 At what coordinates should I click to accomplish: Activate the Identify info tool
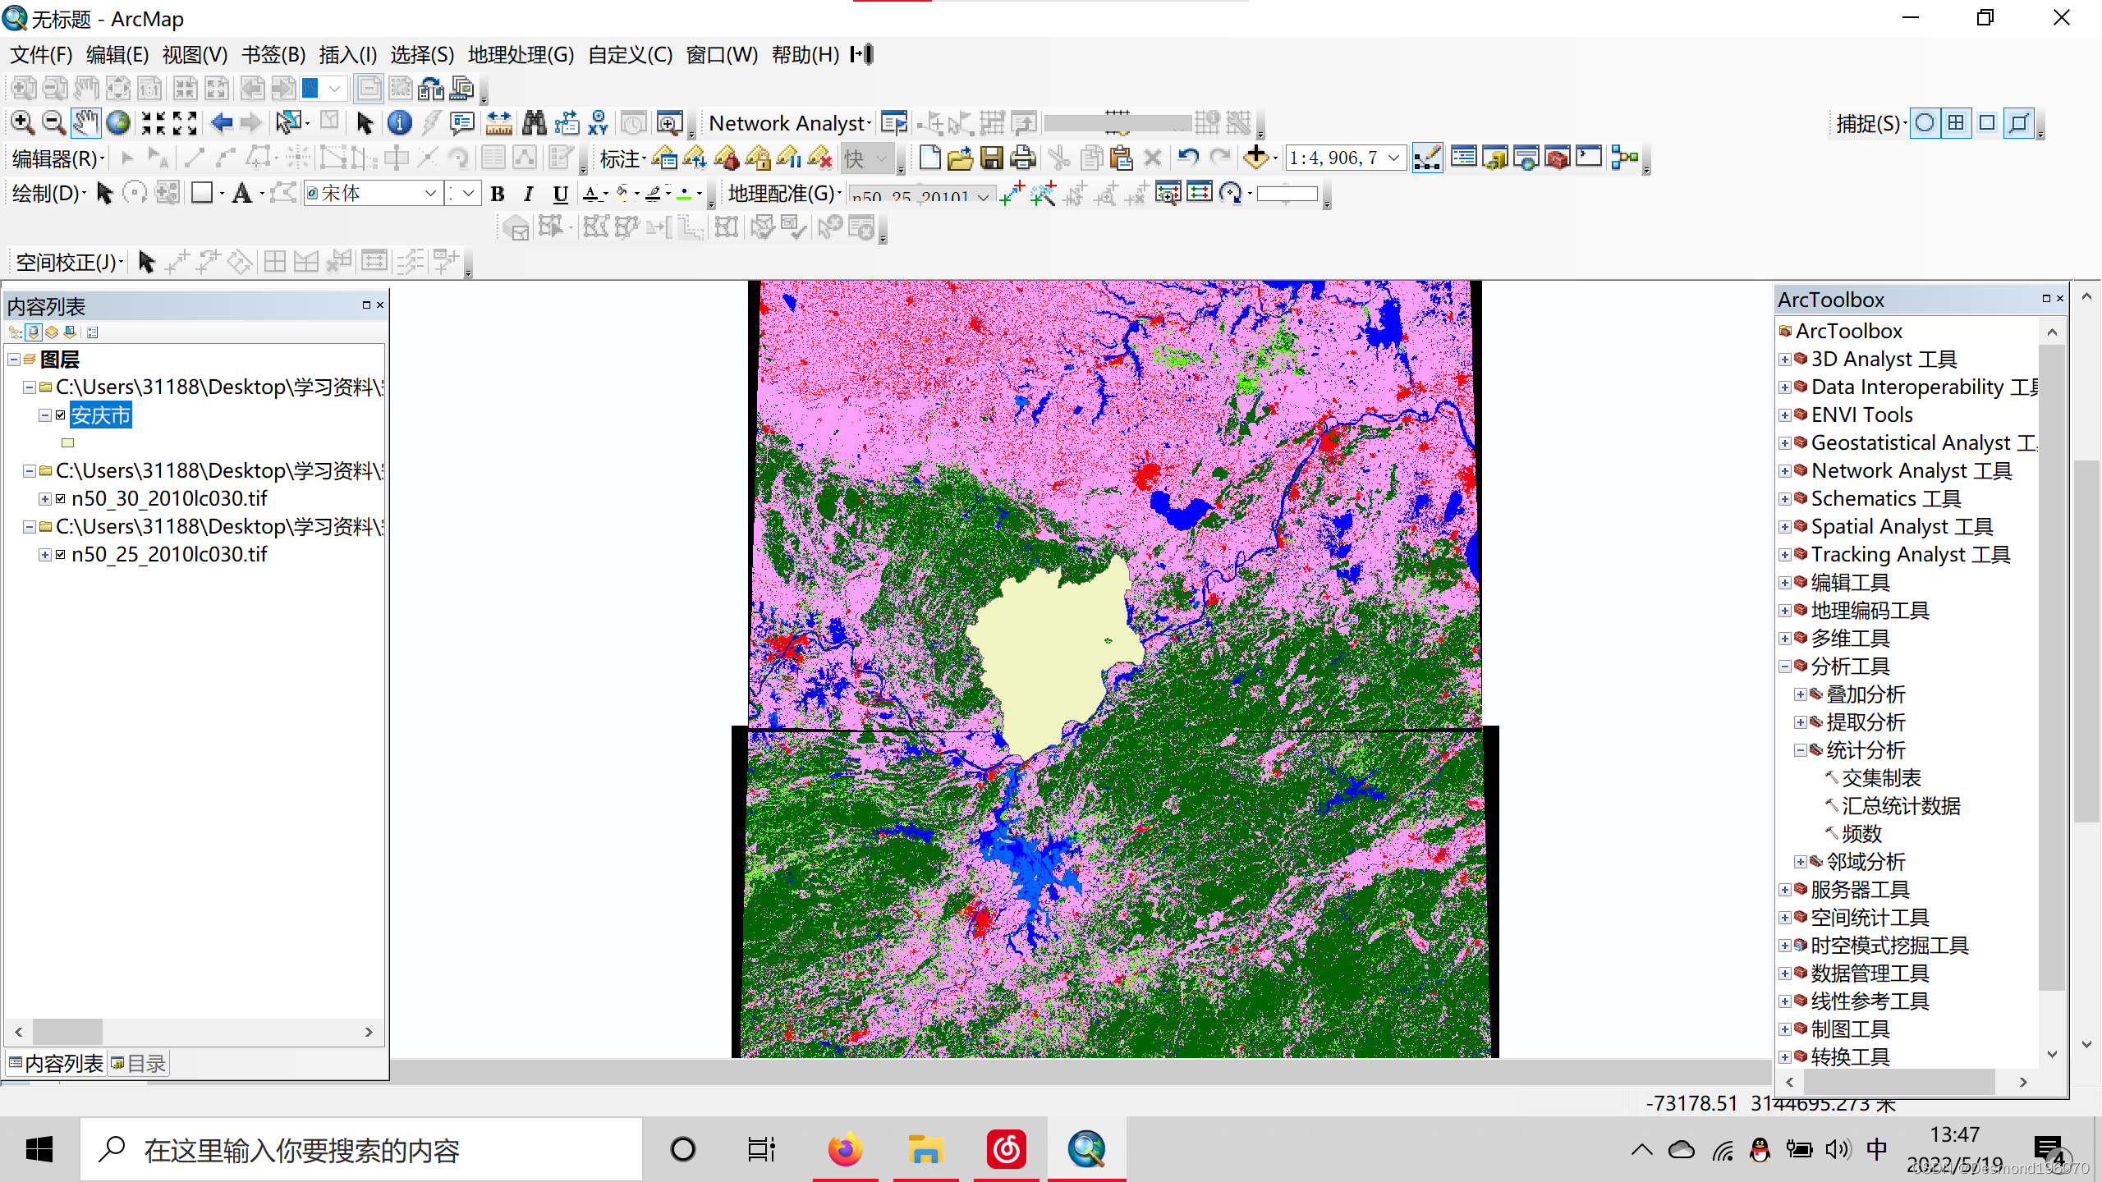399,123
